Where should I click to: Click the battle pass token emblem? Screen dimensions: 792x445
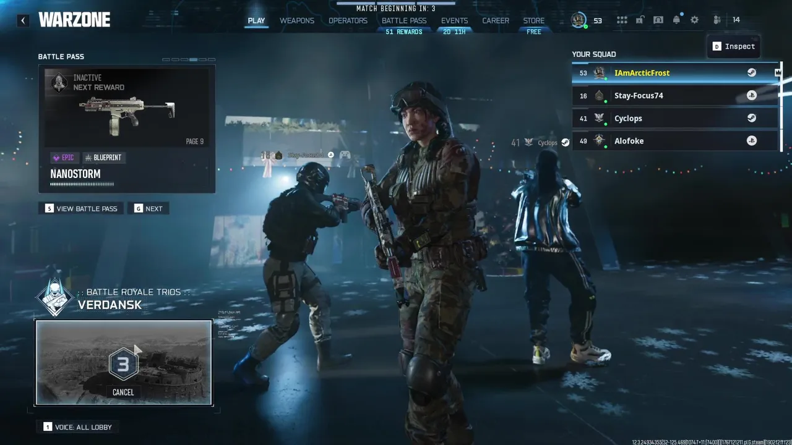click(x=59, y=83)
